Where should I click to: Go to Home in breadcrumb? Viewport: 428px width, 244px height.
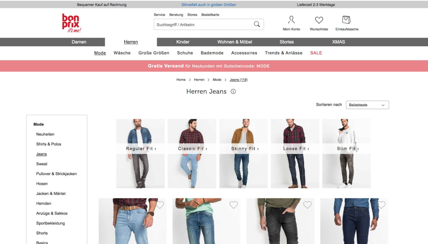coord(181,79)
